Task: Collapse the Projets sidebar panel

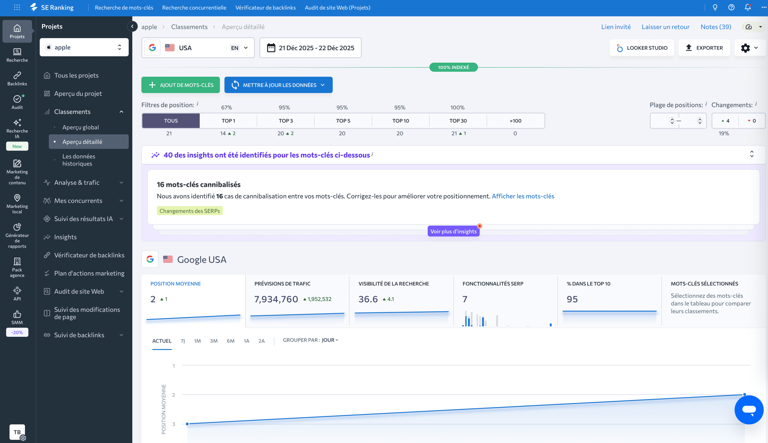Action: click(132, 26)
